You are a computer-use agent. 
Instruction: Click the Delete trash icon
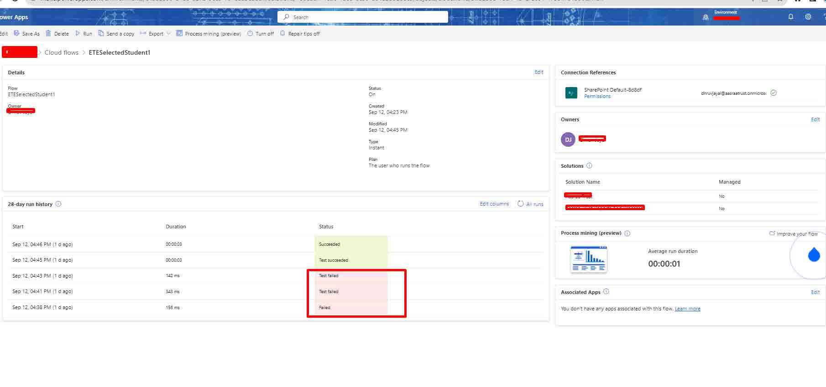(x=48, y=33)
